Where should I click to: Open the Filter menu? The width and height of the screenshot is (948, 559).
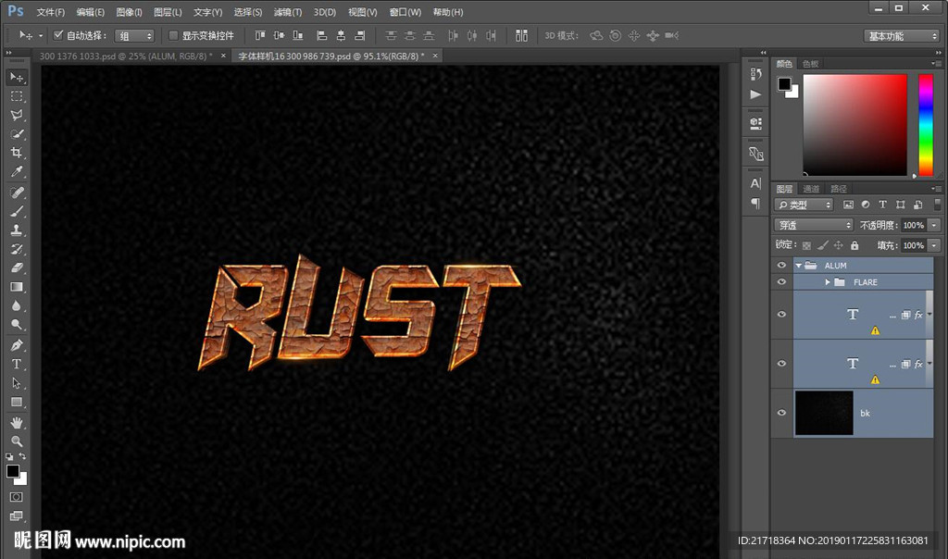tap(288, 12)
